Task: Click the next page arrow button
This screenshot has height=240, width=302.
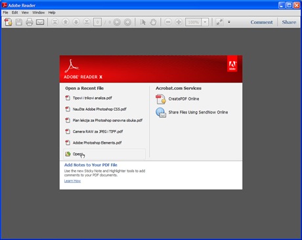Action: click(76, 22)
